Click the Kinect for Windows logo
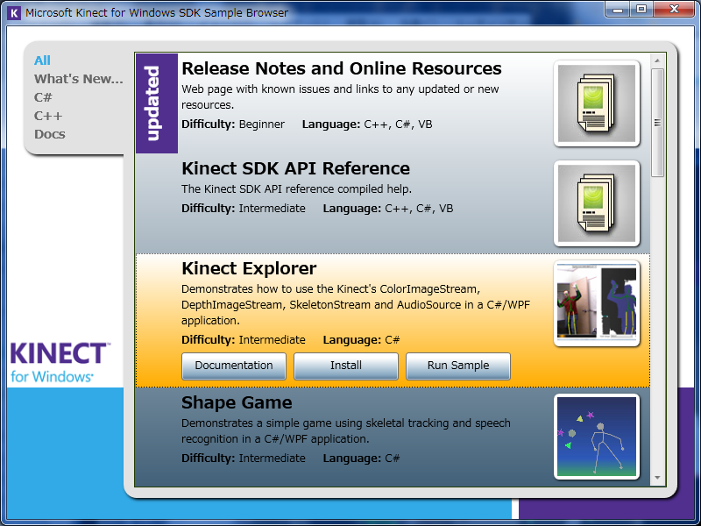This screenshot has height=526, width=701. click(x=59, y=362)
